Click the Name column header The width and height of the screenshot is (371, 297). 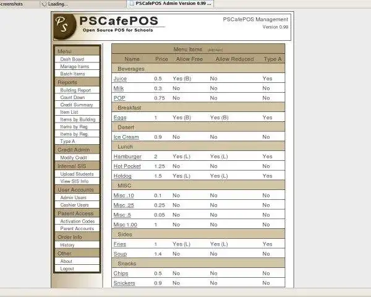point(132,59)
